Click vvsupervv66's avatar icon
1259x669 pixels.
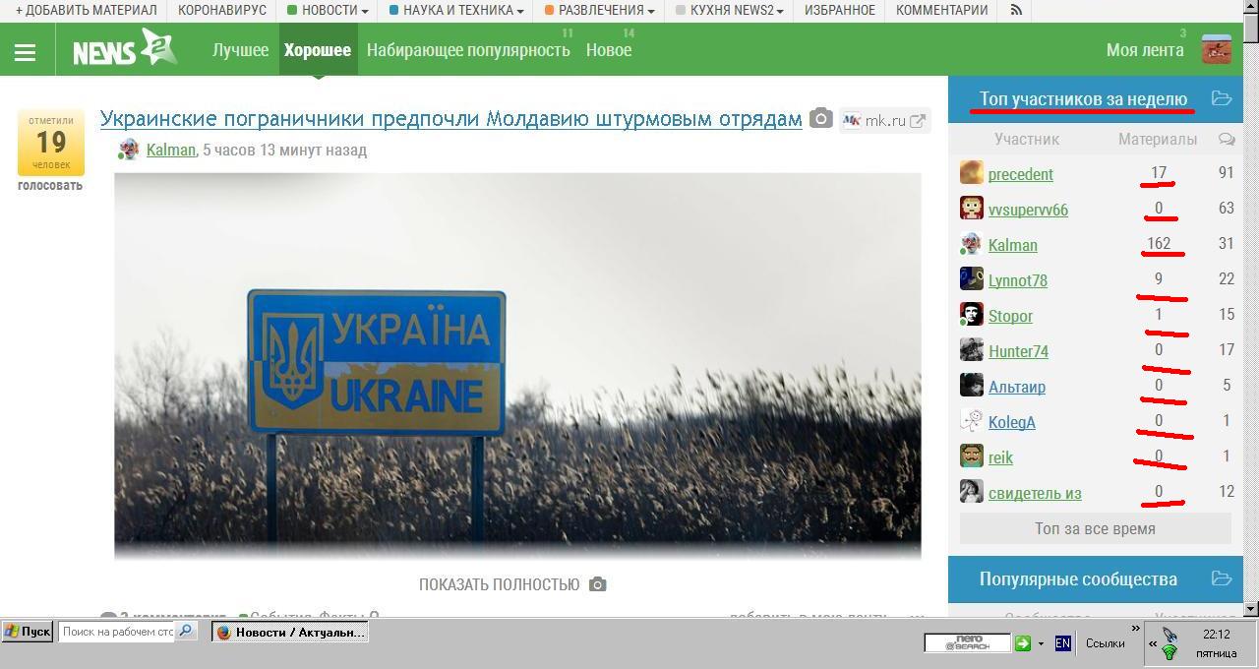coord(972,209)
